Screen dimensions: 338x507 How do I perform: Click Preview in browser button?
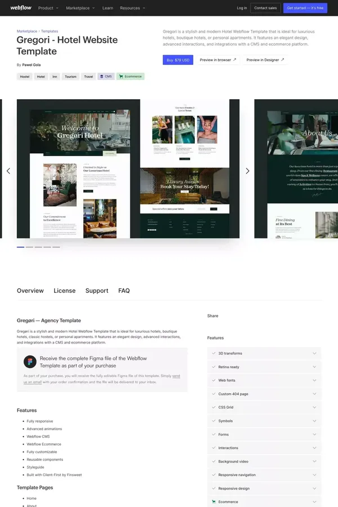tap(218, 60)
